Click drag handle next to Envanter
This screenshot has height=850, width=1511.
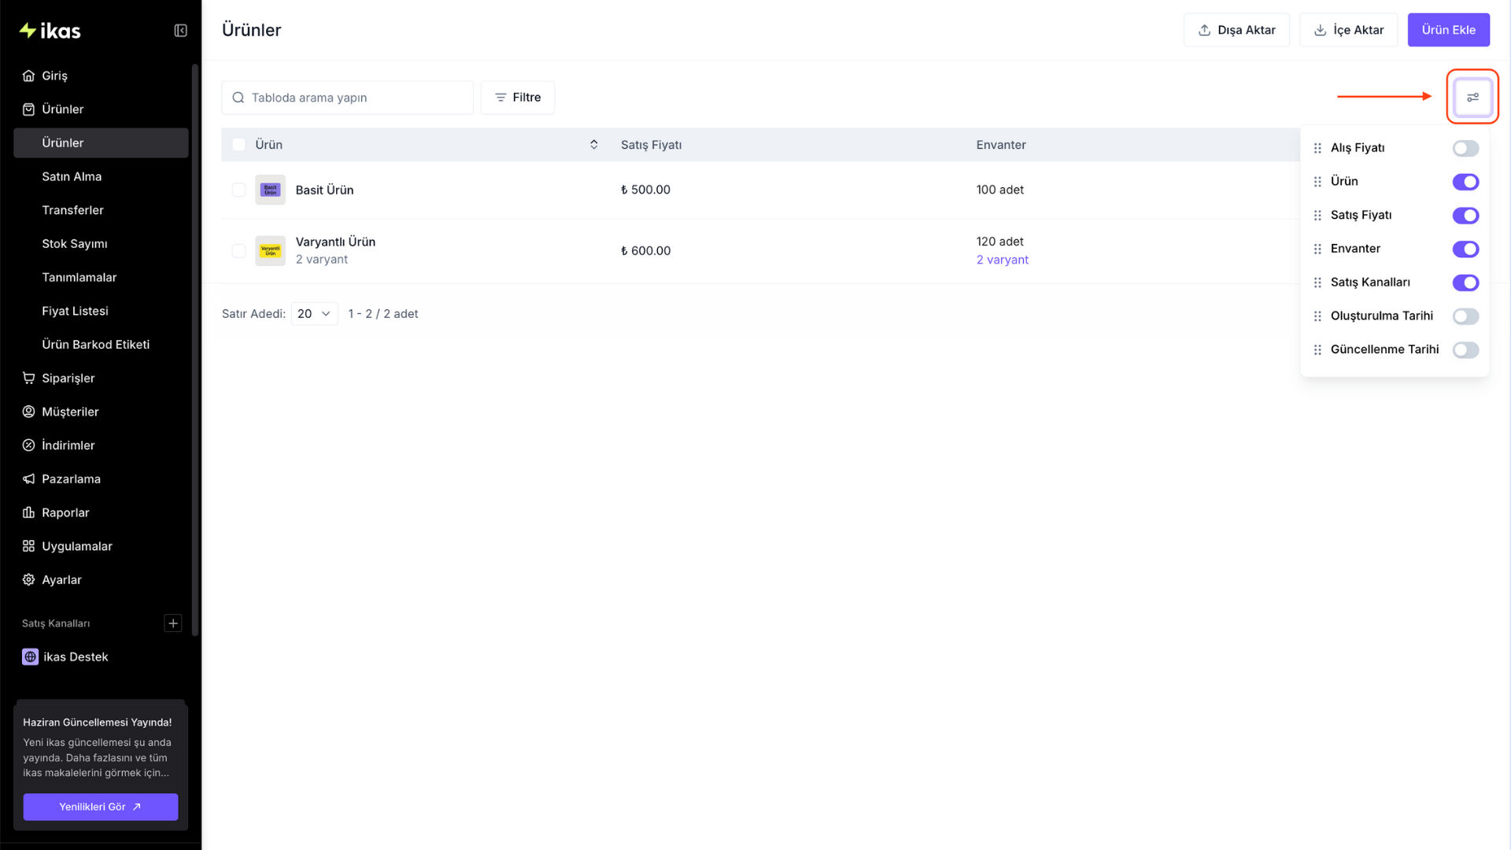point(1317,249)
